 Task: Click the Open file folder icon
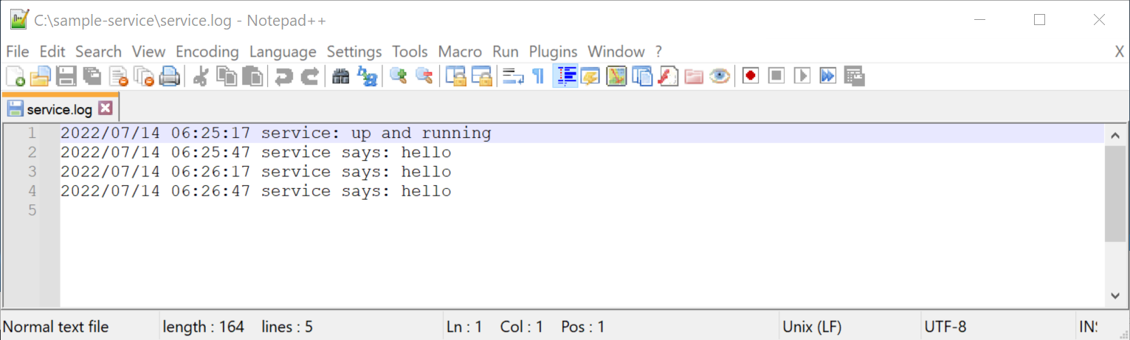point(40,76)
